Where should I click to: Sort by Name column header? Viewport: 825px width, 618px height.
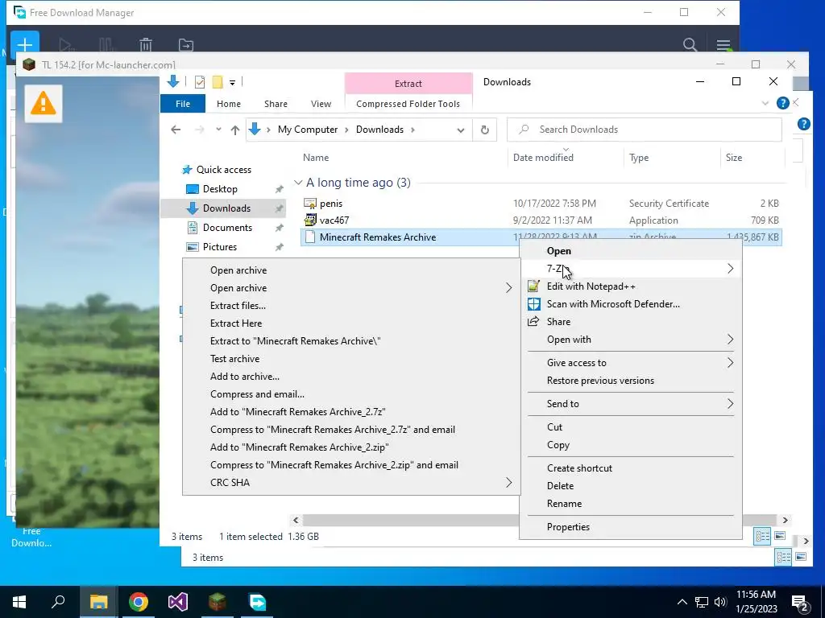[x=316, y=157]
